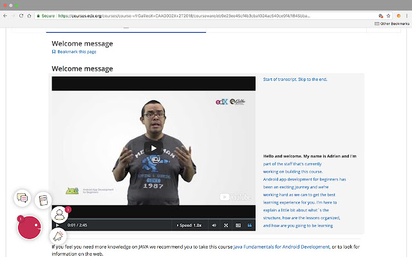Toggle the transcript quote icon

point(250,226)
